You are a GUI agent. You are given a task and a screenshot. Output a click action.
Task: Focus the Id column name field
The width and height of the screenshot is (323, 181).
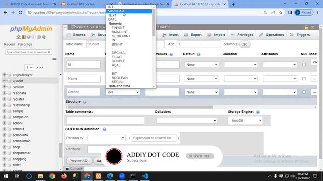pos(84,65)
